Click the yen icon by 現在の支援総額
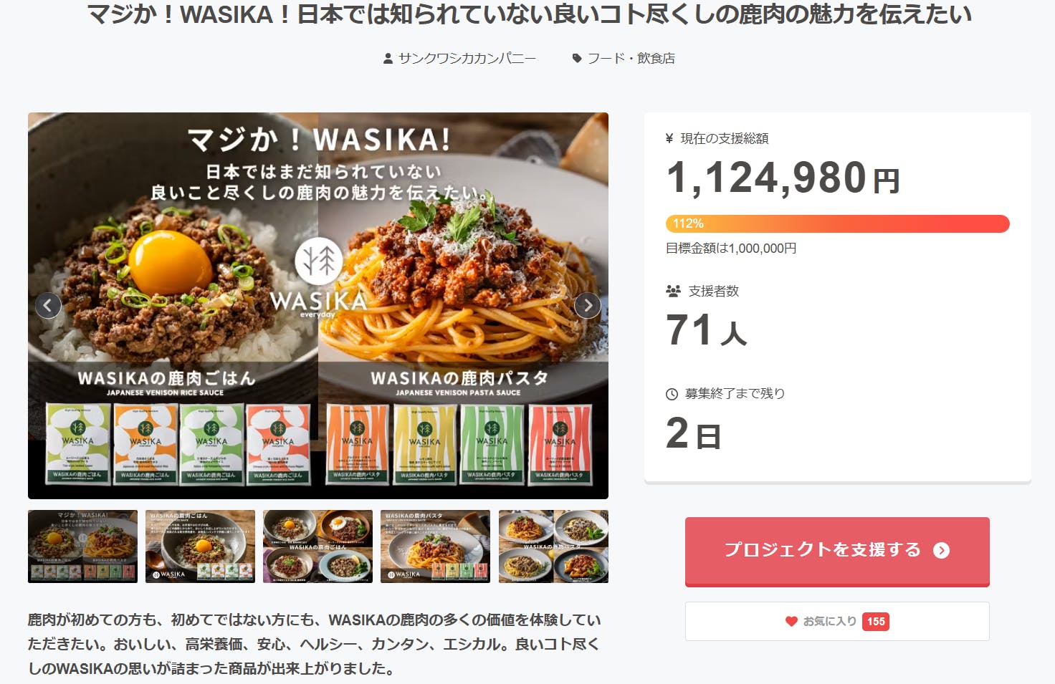 [669, 138]
